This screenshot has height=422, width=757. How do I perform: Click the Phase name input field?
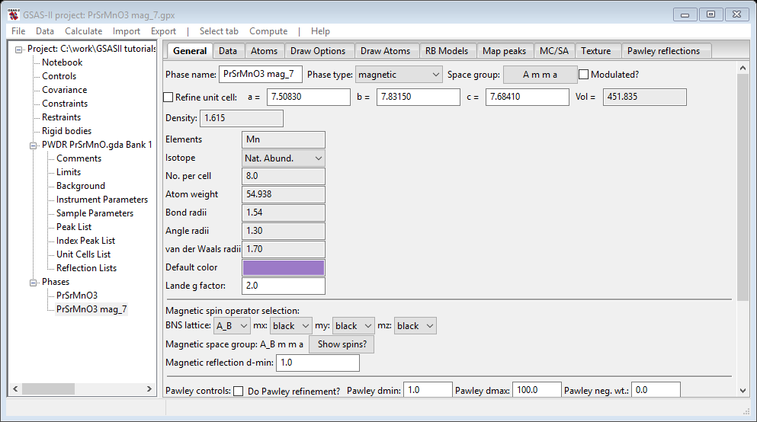[x=261, y=75]
